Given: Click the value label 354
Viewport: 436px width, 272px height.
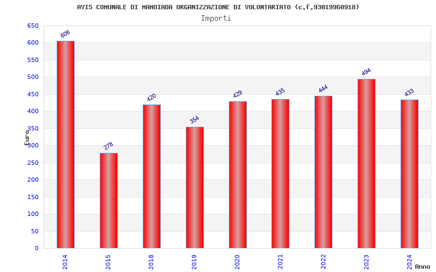Looking at the screenshot, I should (195, 120).
